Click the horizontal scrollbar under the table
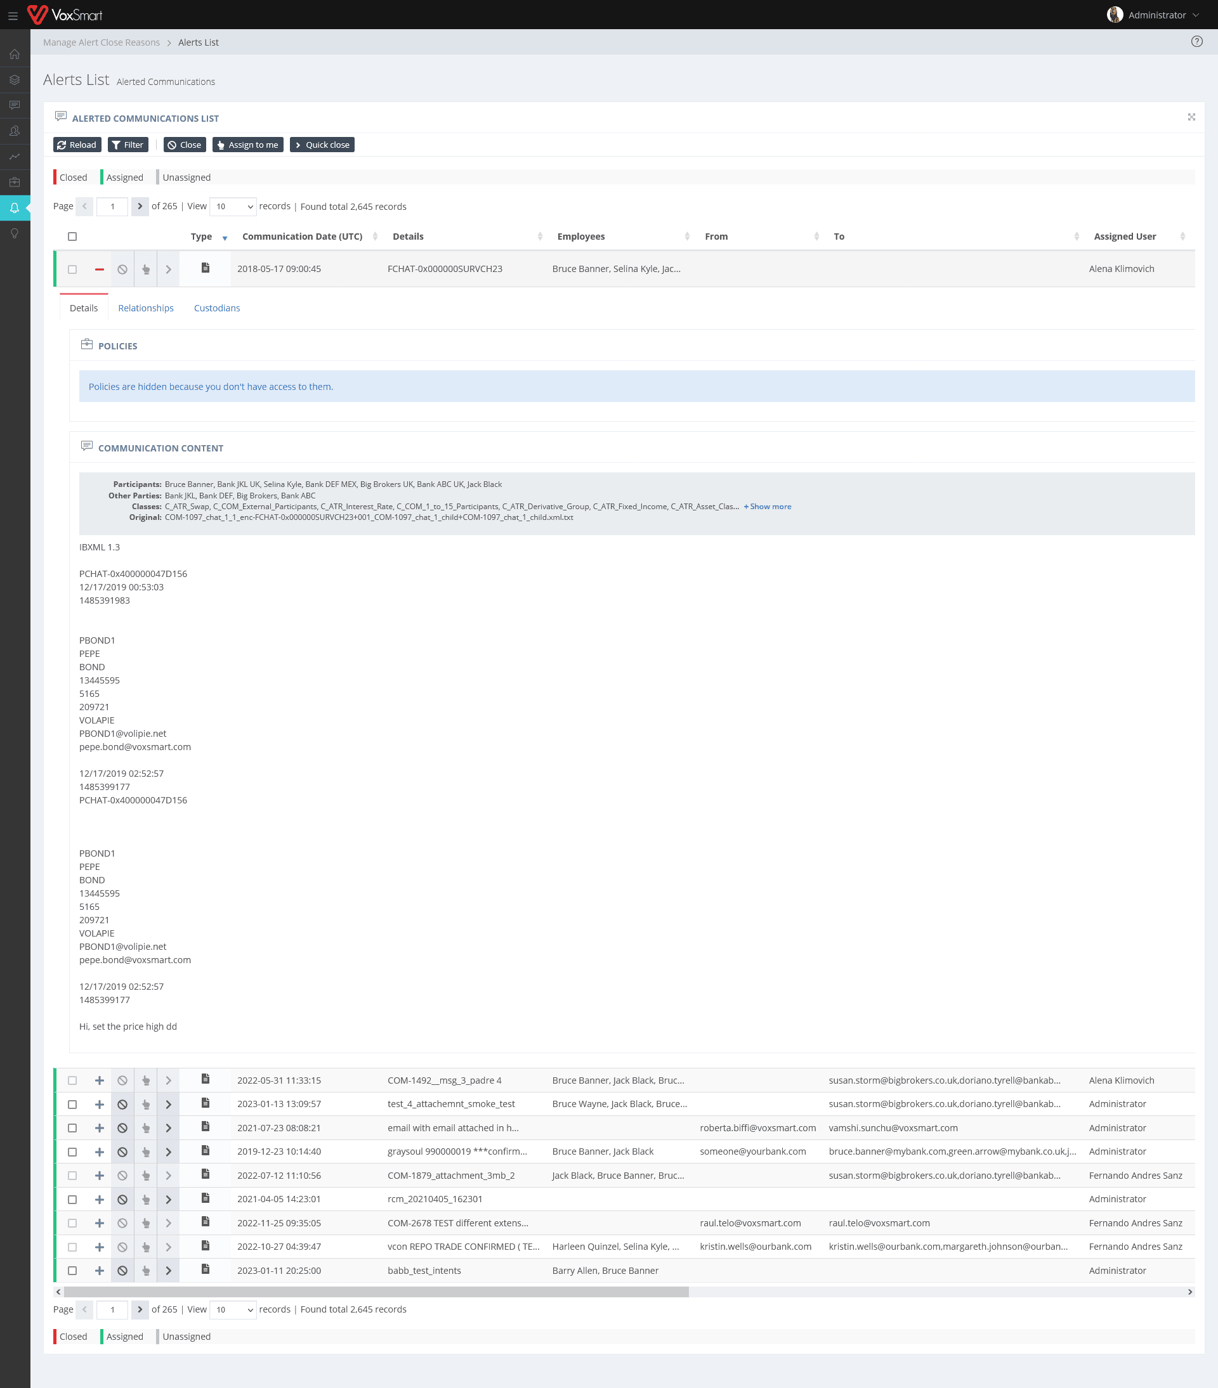 click(376, 1292)
